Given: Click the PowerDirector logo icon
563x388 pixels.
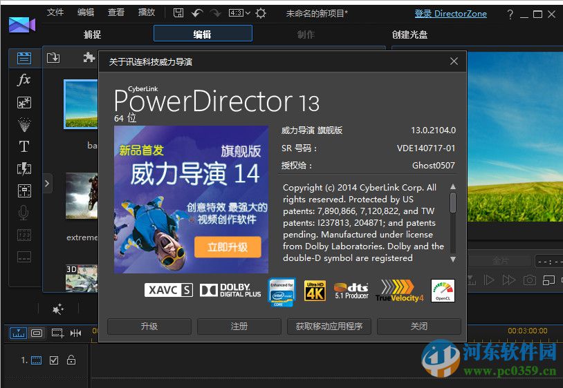Looking at the screenshot, I should [22, 25].
